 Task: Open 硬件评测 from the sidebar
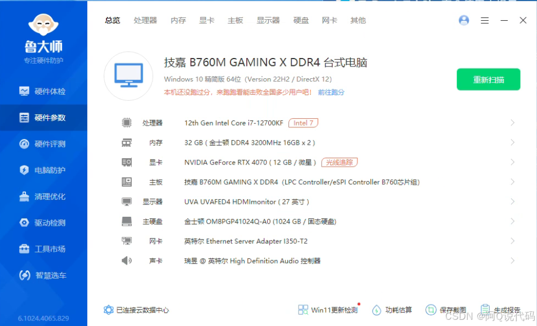coord(43,144)
